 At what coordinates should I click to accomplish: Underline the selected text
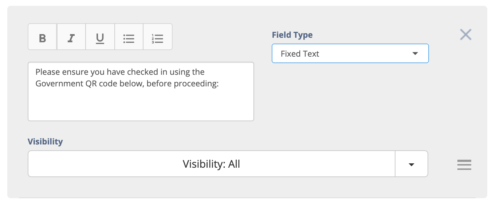[100, 37]
